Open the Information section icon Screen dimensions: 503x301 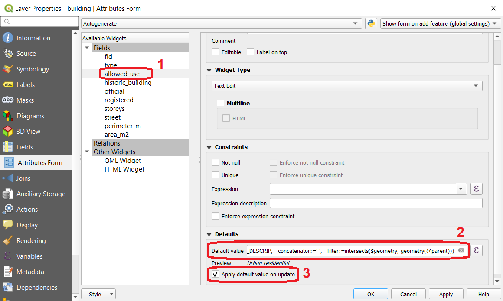click(x=8, y=38)
